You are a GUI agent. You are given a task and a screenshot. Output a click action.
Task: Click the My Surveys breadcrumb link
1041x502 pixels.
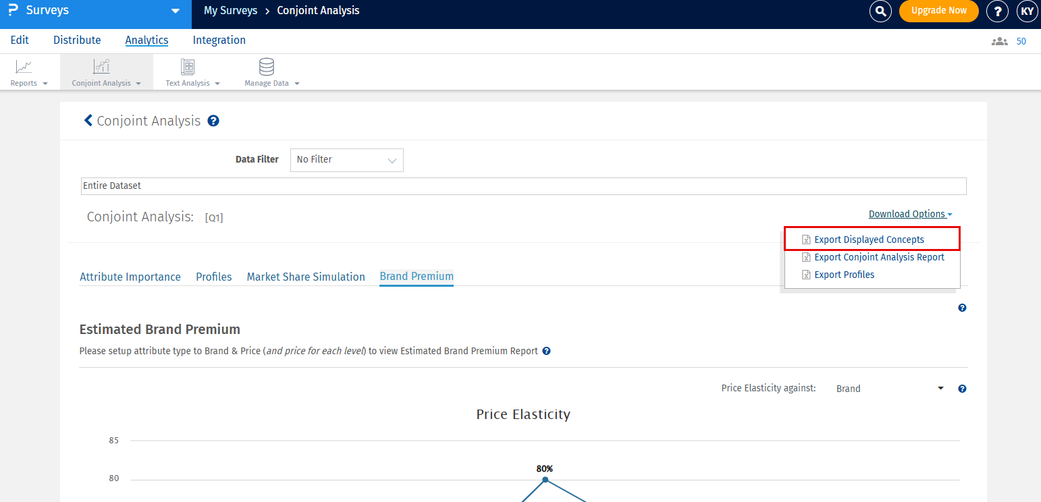pyautogui.click(x=230, y=11)
